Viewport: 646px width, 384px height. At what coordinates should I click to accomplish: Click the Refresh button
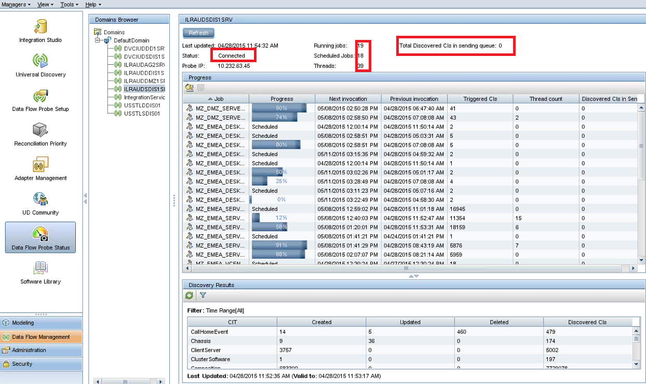click(x=198, y=33)
